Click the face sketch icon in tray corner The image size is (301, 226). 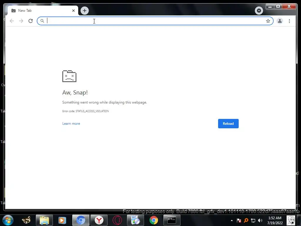(291, 220)
